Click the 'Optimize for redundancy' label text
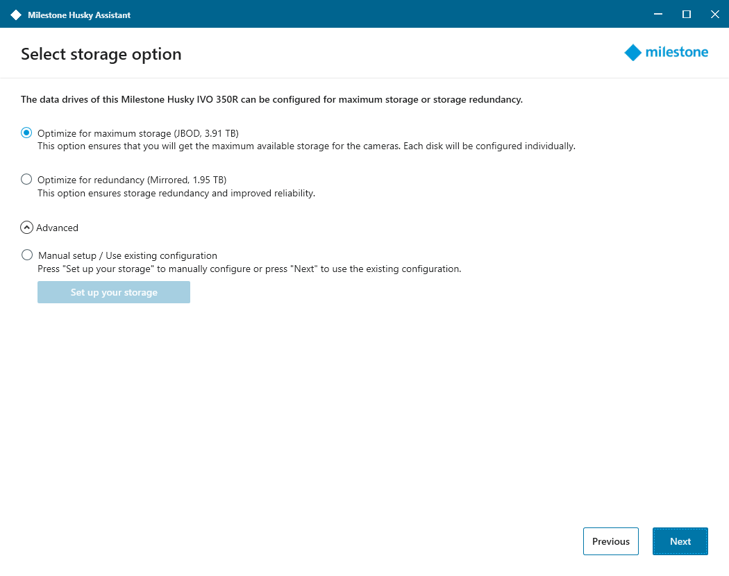 132,180
